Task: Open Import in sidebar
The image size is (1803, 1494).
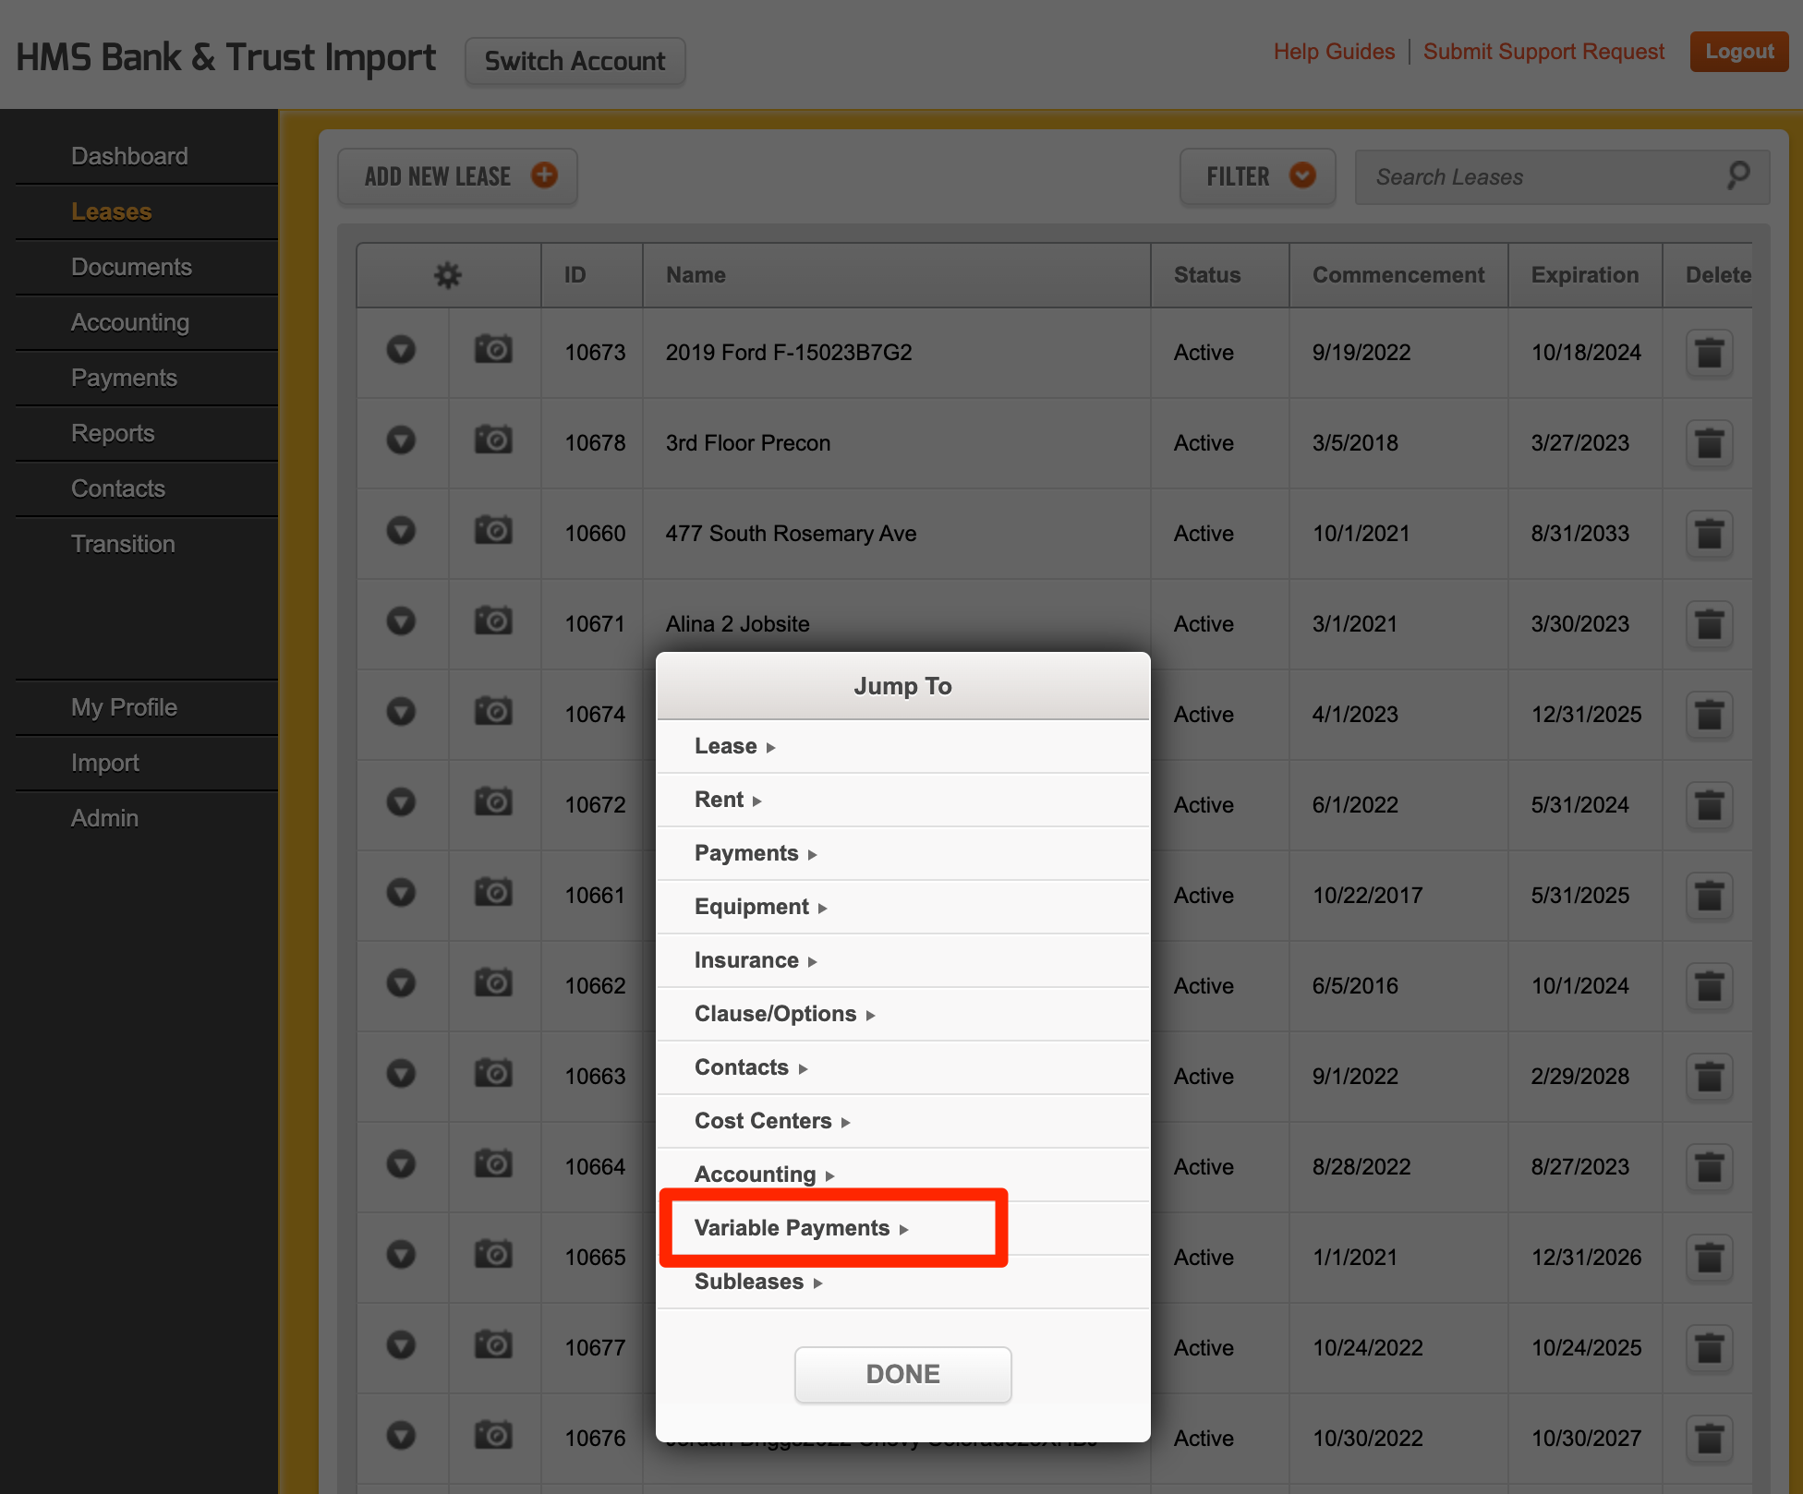Action: coord(105,763)
